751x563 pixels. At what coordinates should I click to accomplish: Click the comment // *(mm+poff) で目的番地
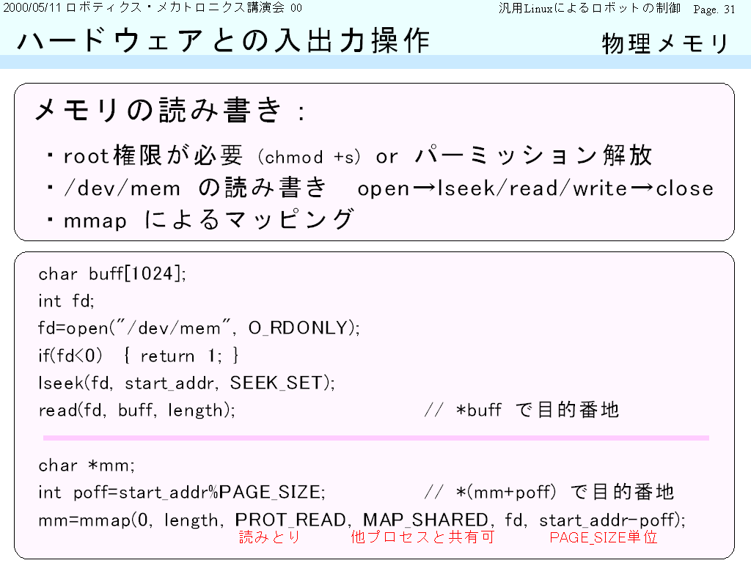pos(549,492)
